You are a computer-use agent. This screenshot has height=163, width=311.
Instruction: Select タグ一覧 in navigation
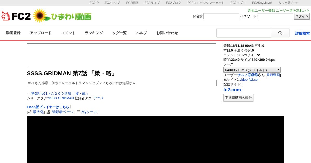(x=119, y=33)
